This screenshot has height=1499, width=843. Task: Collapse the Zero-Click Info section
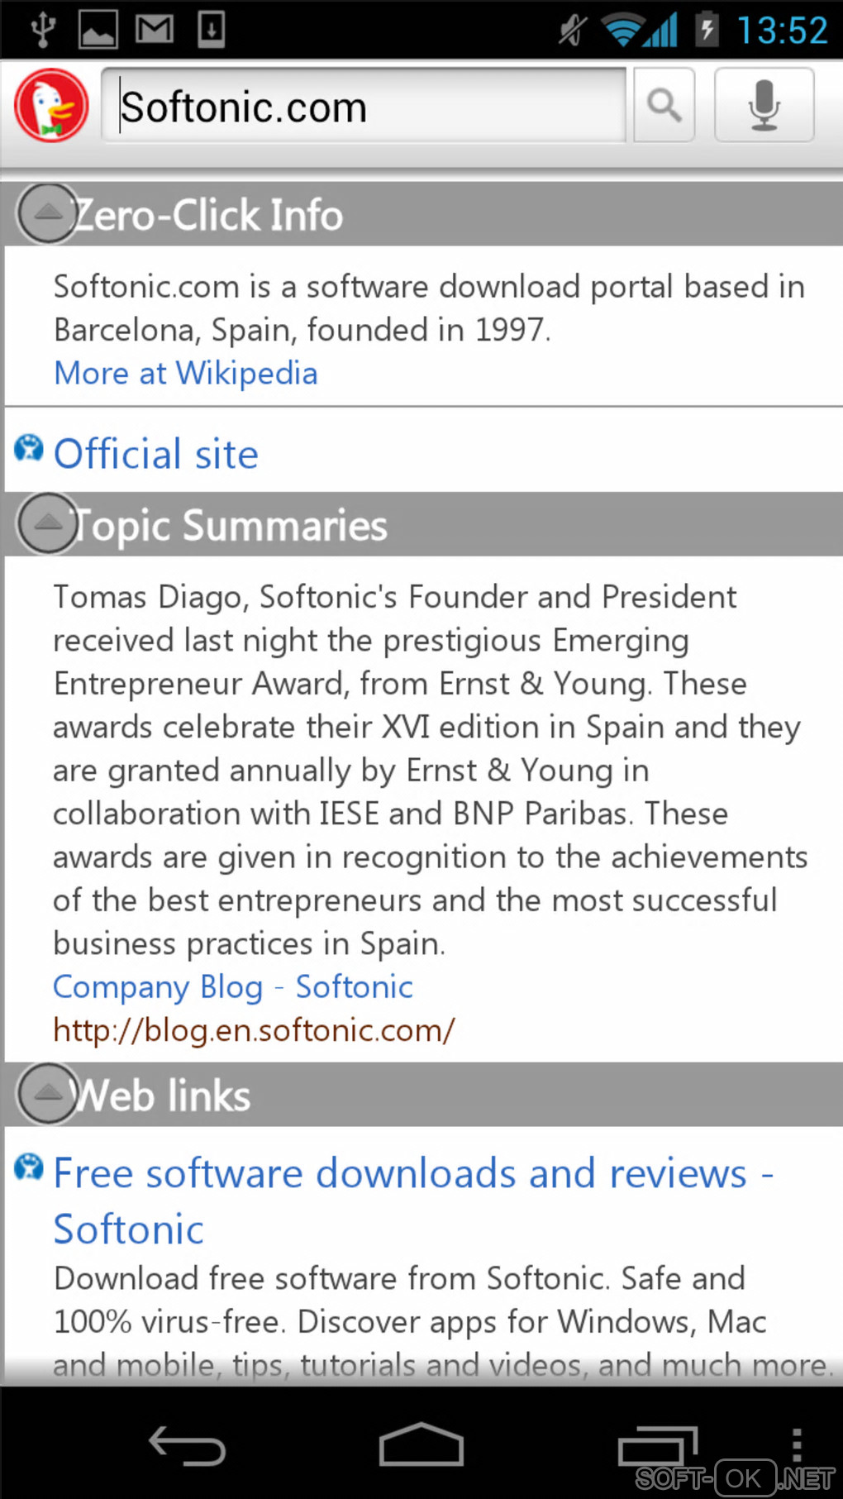(48, 214)
